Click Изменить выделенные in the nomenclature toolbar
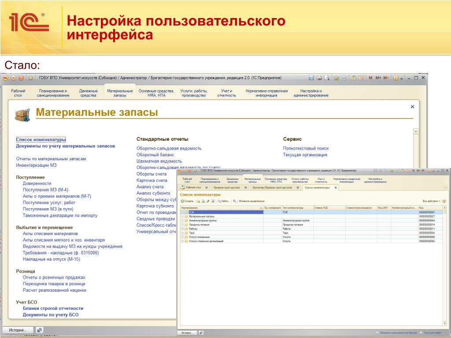451x338 pixels. click(251, 201)
